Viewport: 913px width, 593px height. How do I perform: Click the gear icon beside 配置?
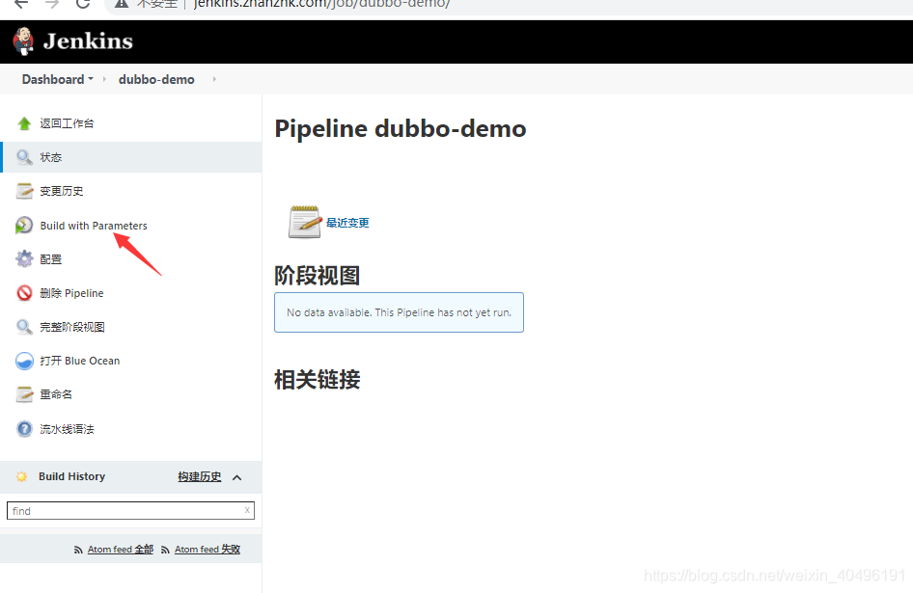(x=24, y=259)
